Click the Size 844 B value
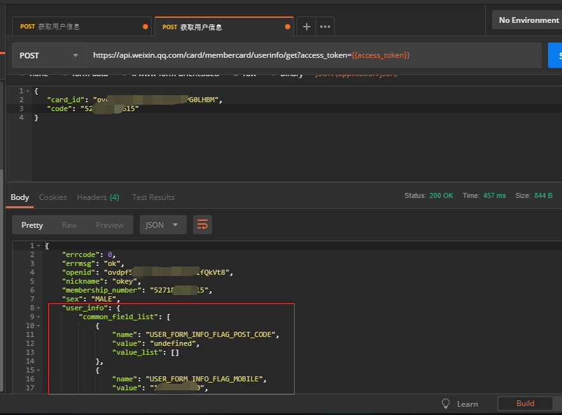Viewport: 562px width, 415px height. 543,195
